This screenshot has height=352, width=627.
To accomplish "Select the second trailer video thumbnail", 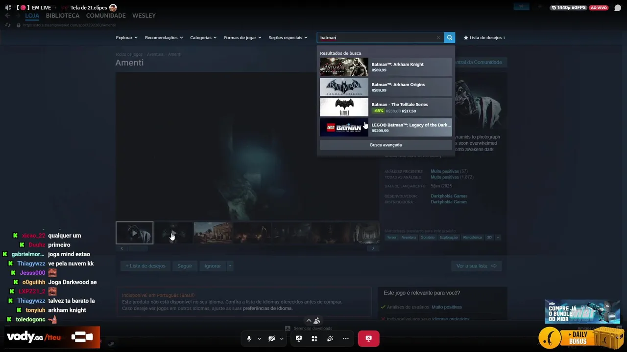I will (173, 233).
